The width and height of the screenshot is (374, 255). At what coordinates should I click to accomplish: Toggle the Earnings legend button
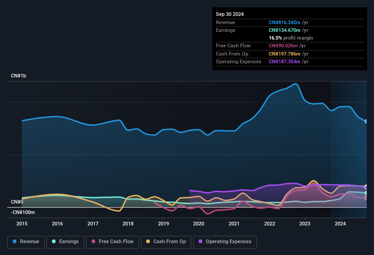pyautogui.click(x=65, y=242)
